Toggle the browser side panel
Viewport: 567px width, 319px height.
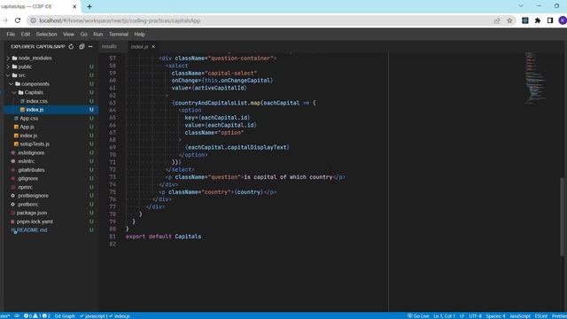click(550, 20)
